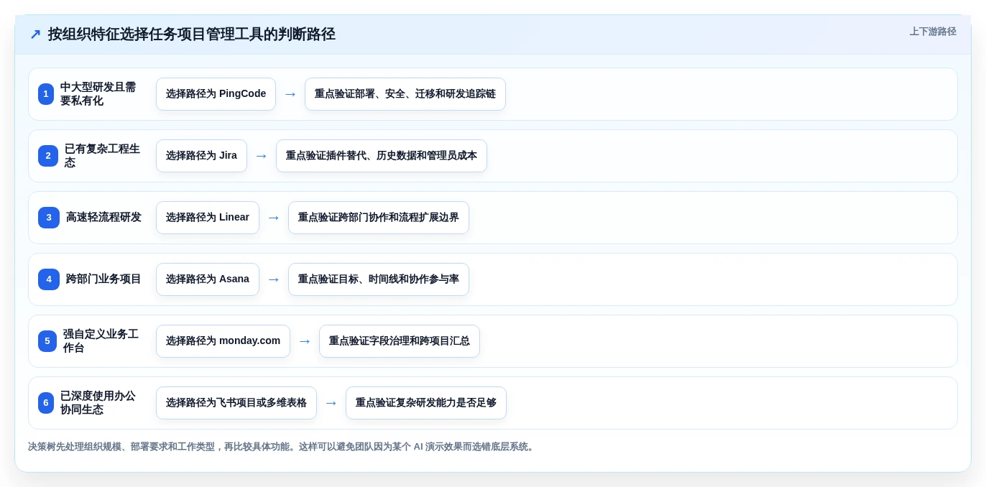Click 选择路径为 PingCode box

[216, 94]
